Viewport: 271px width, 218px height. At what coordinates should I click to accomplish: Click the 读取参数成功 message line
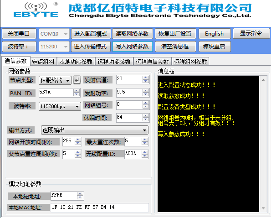coord(181,96)
